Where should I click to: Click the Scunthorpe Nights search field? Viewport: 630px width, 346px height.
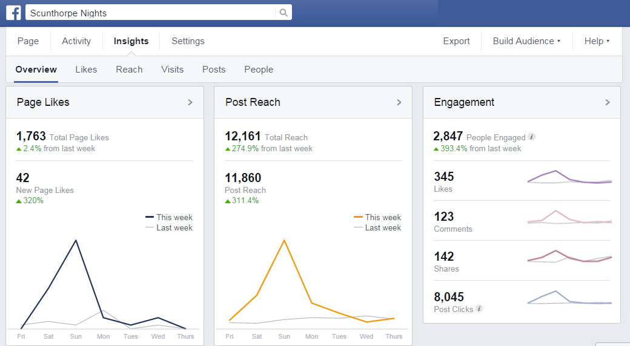(x=151, y=13)
